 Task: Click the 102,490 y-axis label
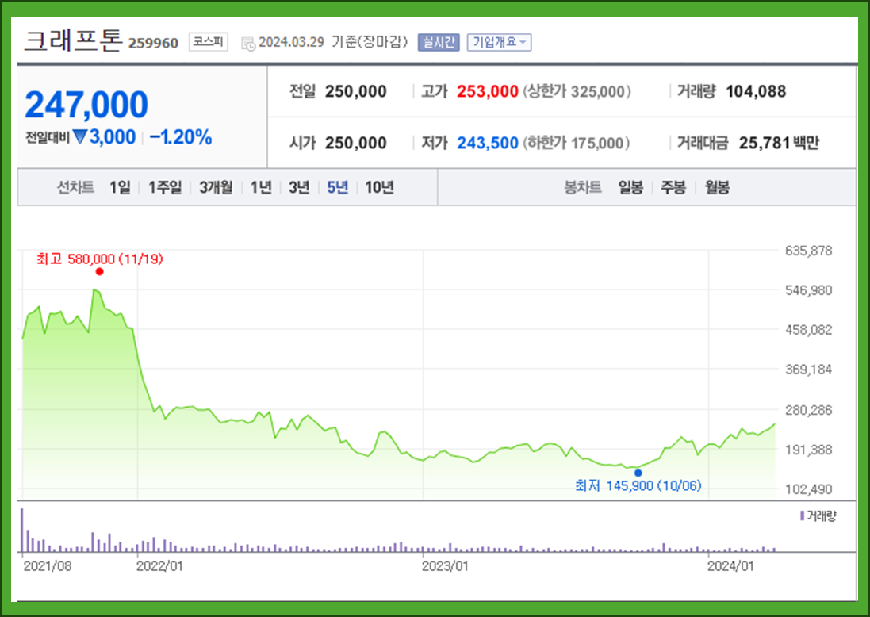pyautogui.click(x=808, y=489)
